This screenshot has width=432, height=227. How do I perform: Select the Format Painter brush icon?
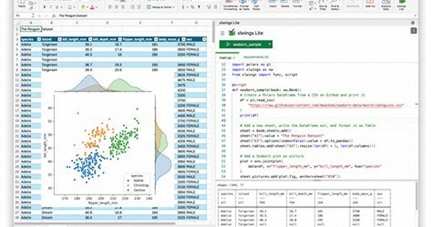point(31,8)
